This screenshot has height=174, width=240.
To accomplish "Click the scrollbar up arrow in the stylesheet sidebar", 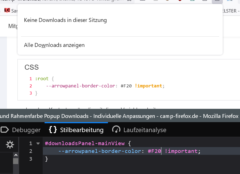I will coord(16,155).
